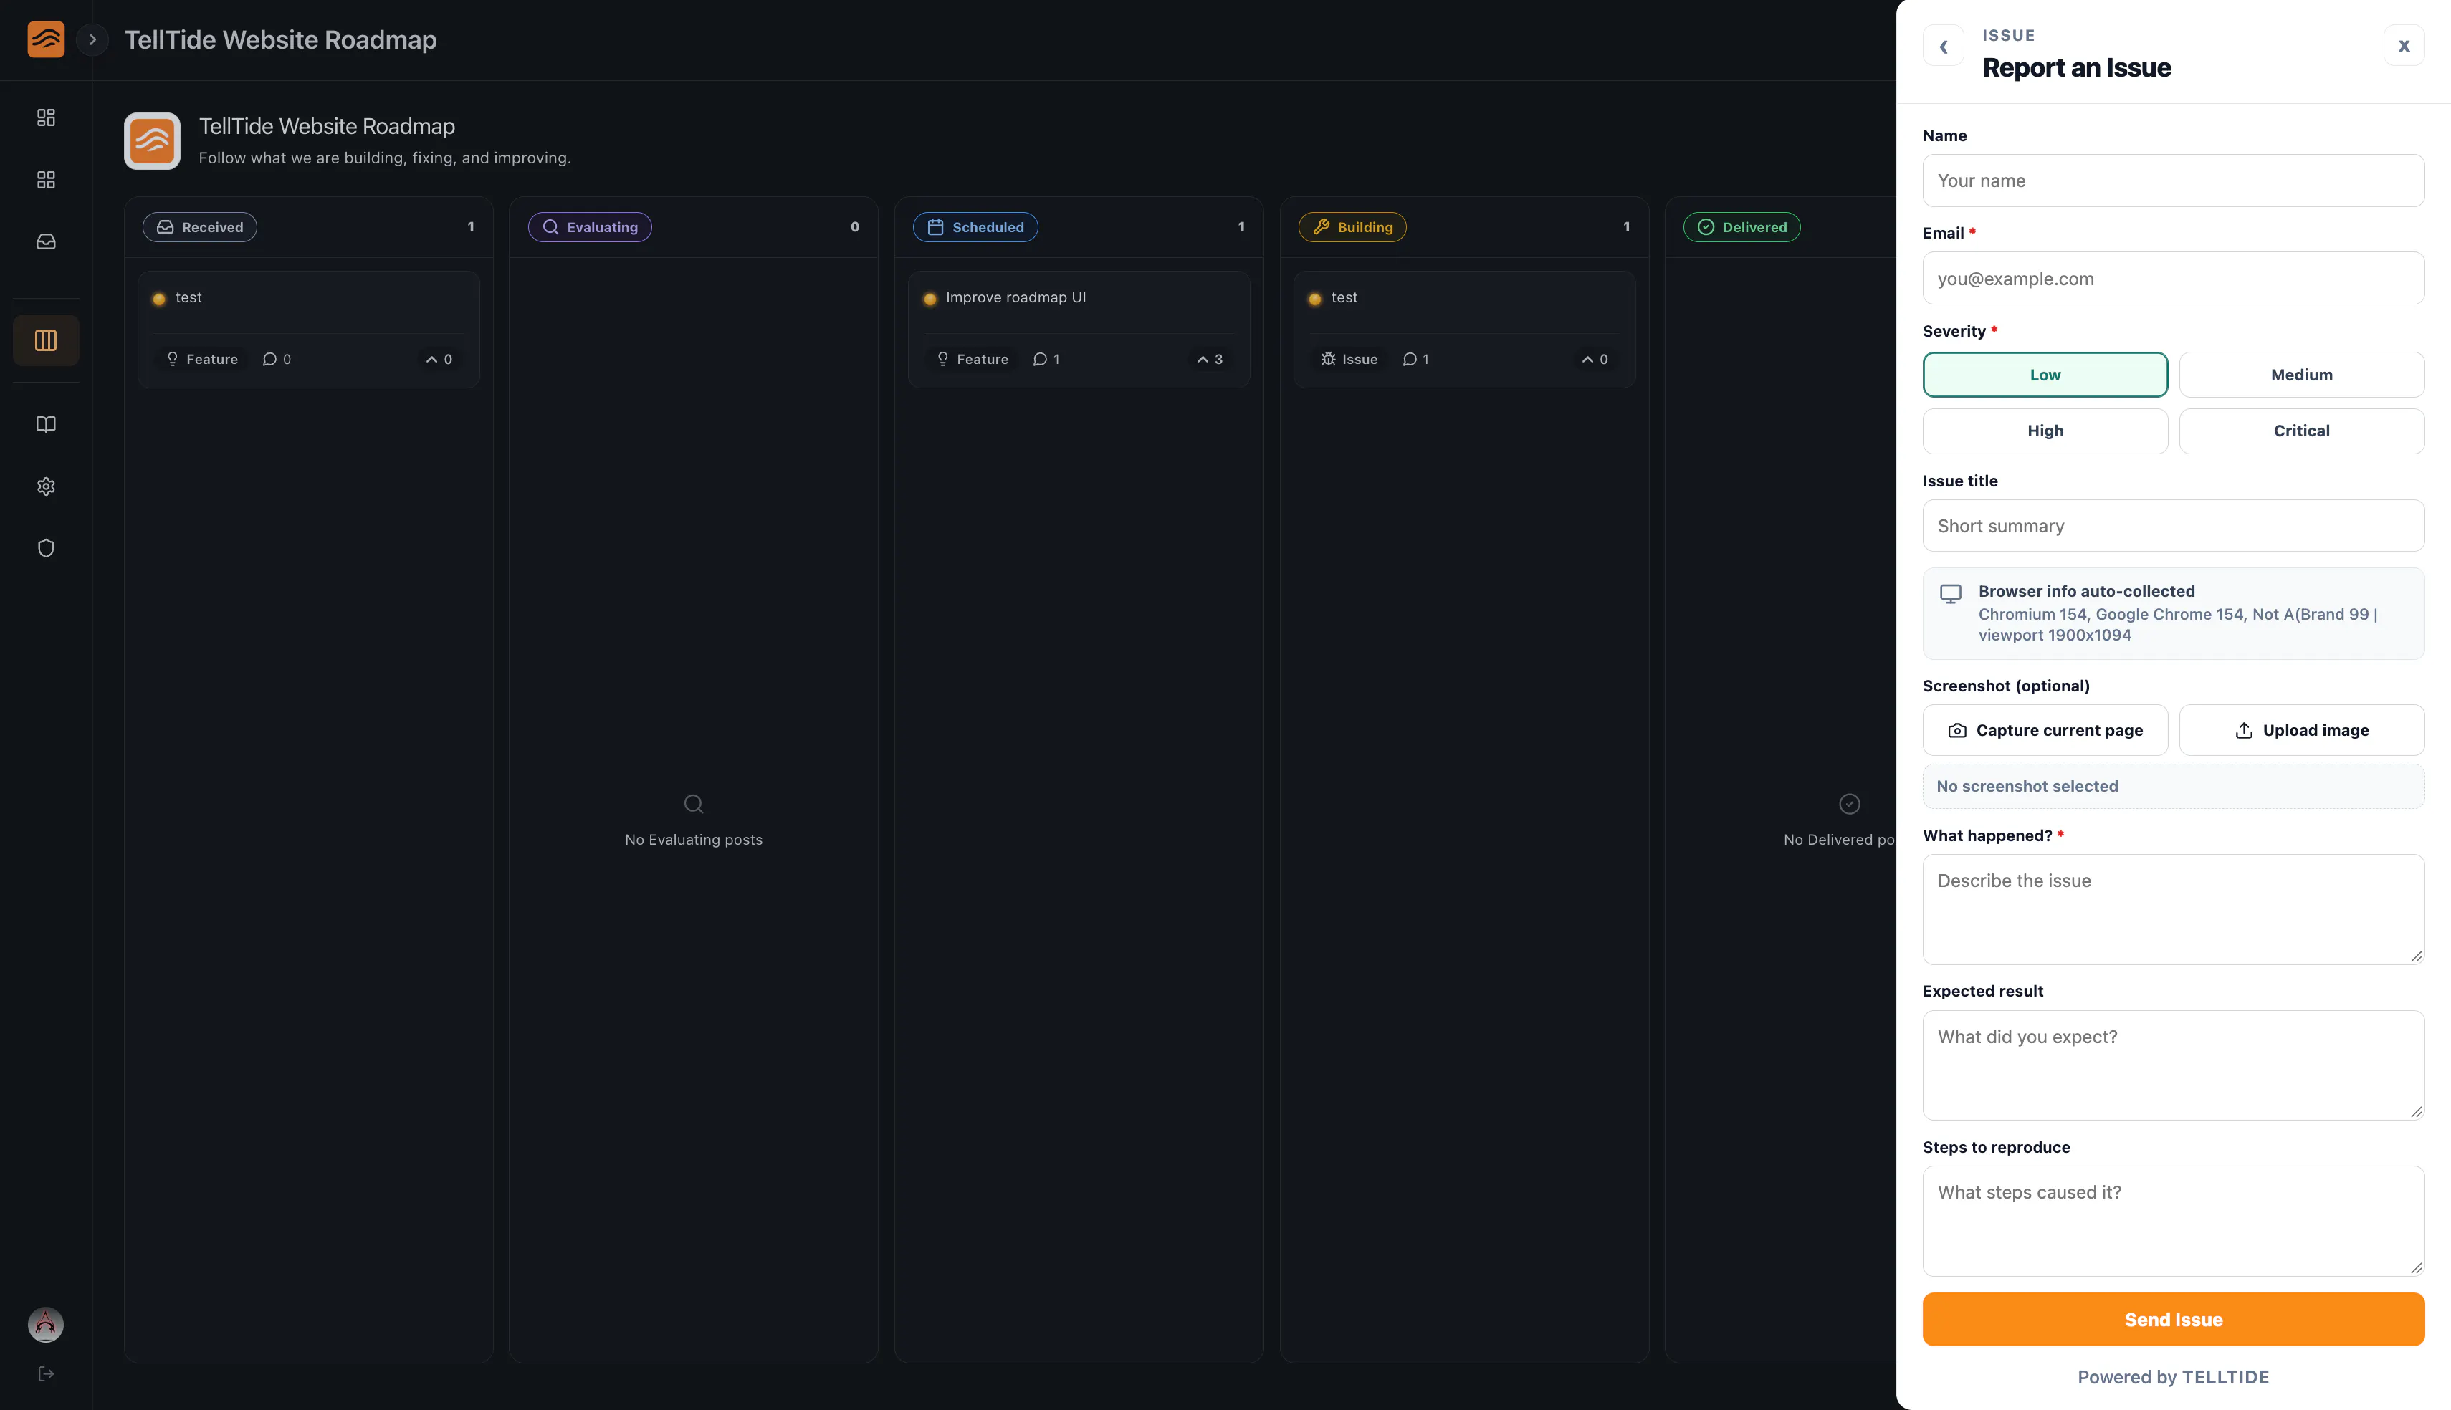Screen dimensions: 2451x1410
Task: Click the logout icon at sidebar bottom
Action: pos(46,1374)
